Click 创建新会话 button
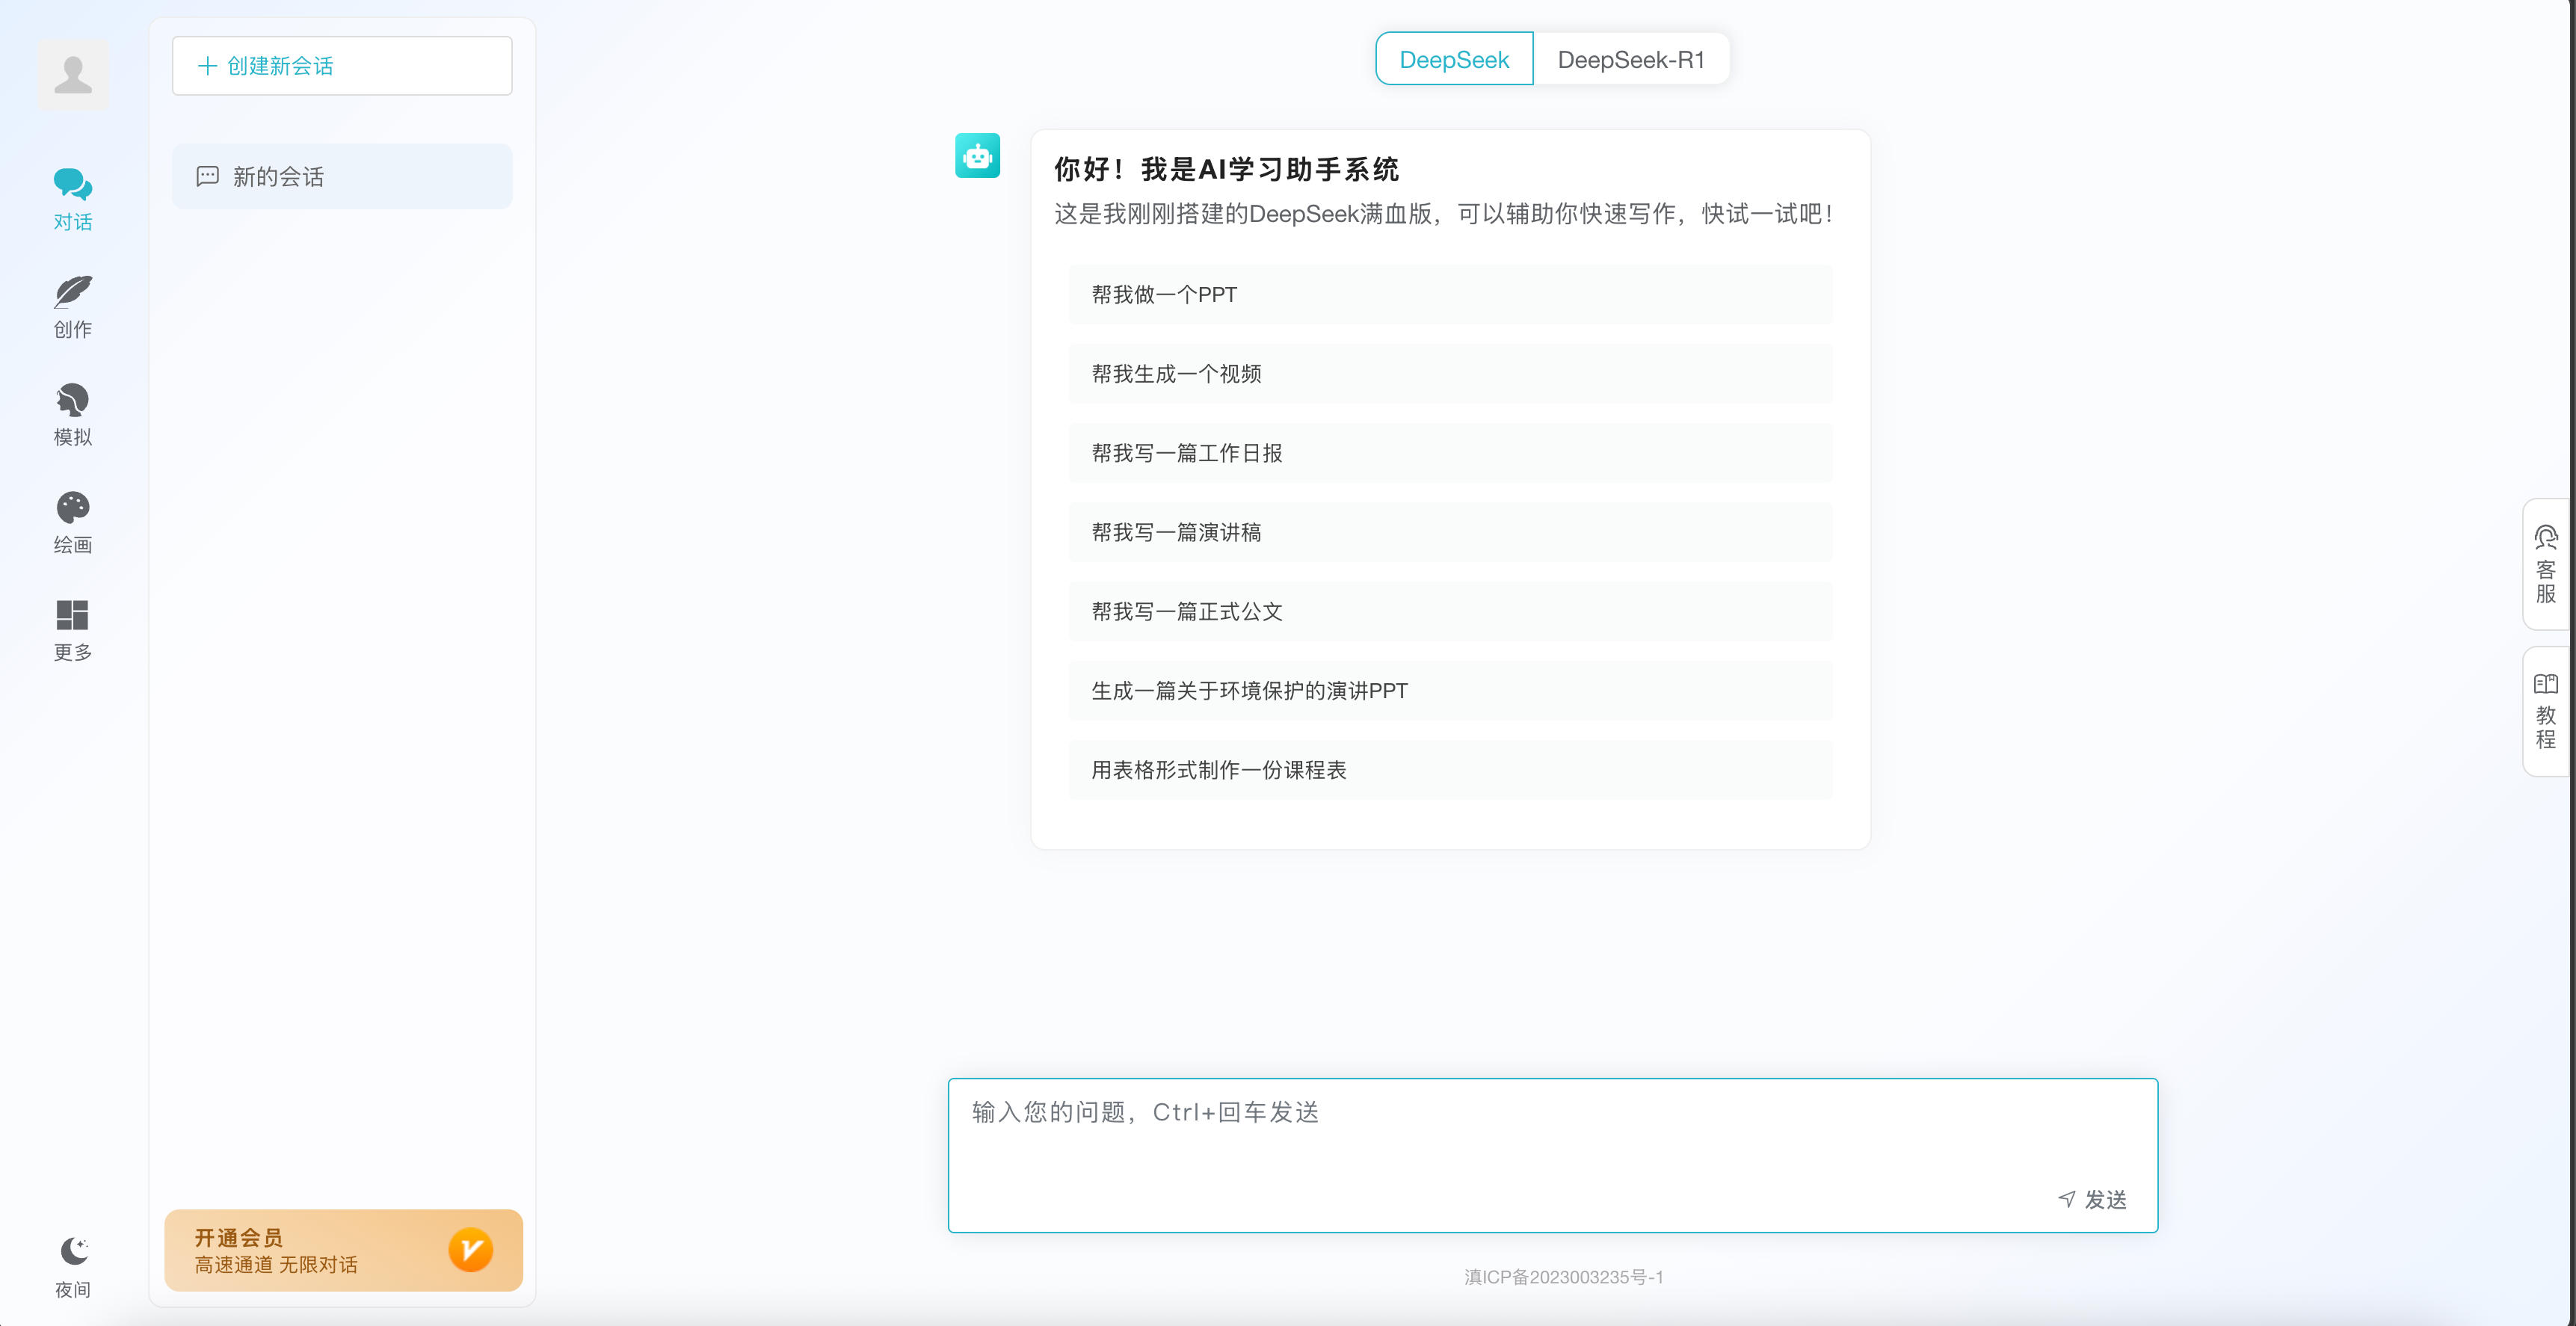The height and width of the screenshot is (1326, 2576). point(342,66)
